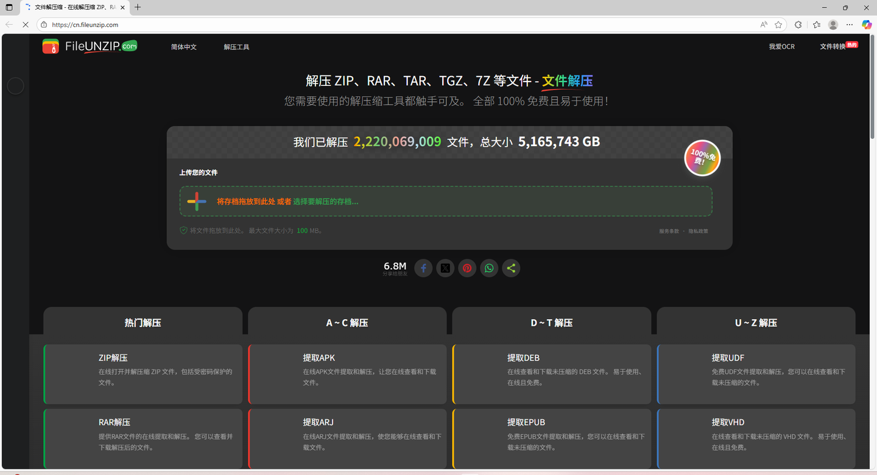Click the 2,220,069,009 file counter
This screenshot has height=475, width=877.
click(397, 142)
